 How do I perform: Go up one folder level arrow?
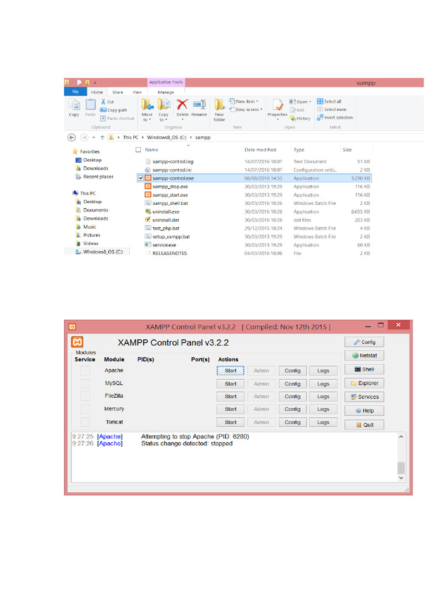(x=102, y=137)
